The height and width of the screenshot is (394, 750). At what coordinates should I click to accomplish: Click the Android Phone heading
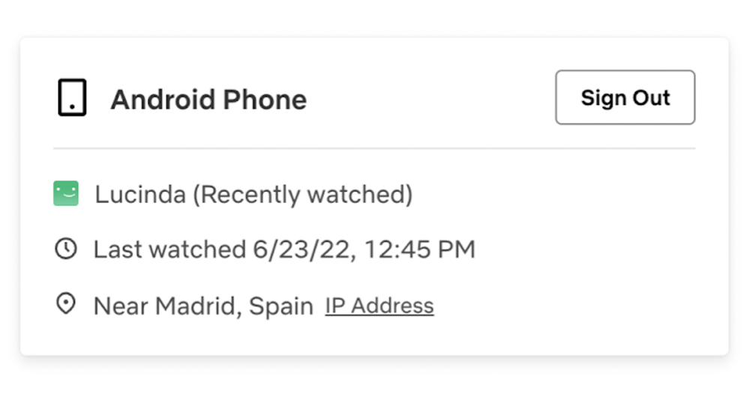tap(208, 100)
